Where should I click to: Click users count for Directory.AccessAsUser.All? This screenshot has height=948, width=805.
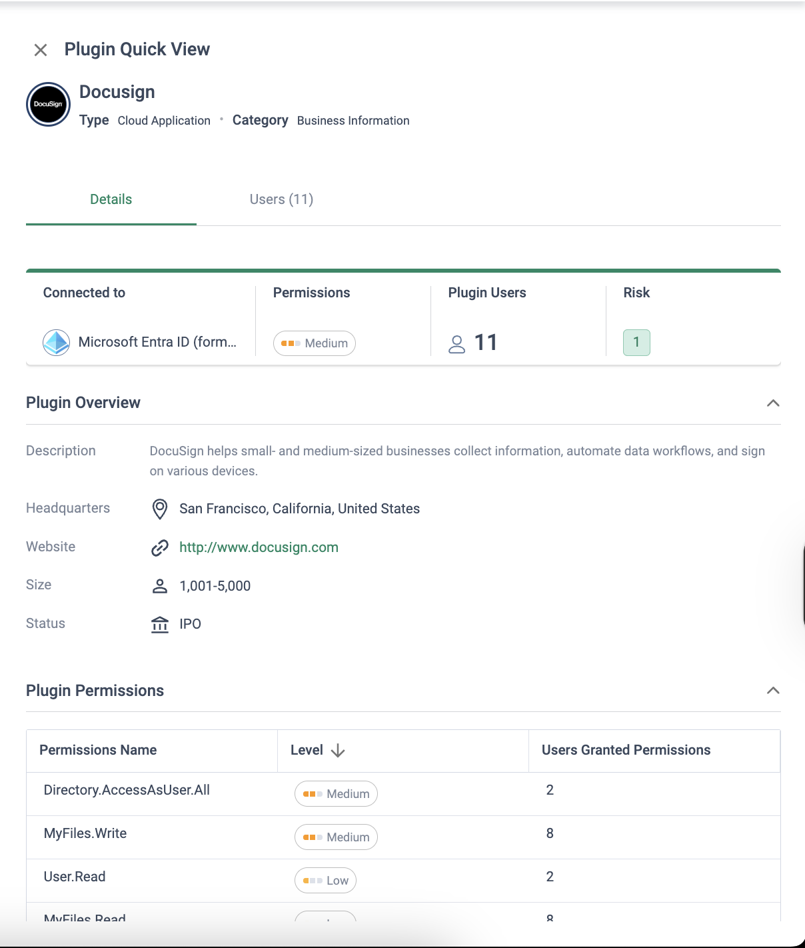550,790
